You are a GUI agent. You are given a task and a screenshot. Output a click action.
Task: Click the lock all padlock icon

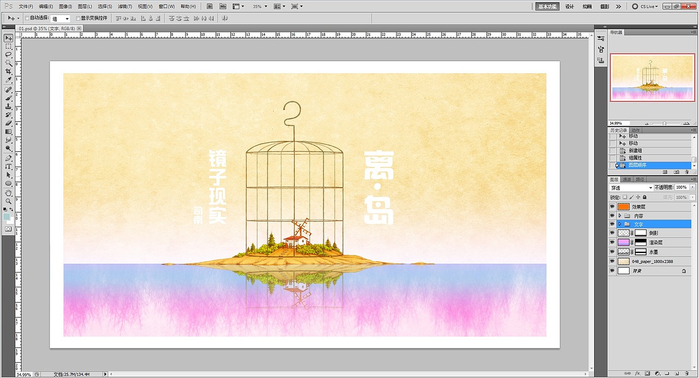(645, 197)
